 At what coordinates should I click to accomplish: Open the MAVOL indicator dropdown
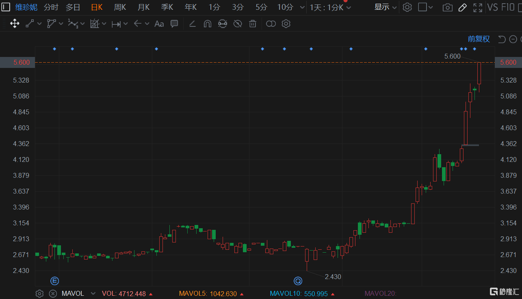93,293
